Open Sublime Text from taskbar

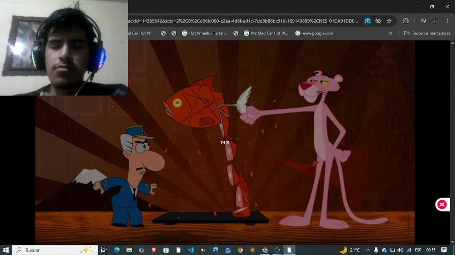tap(252, 250)
